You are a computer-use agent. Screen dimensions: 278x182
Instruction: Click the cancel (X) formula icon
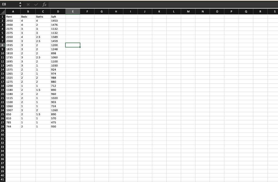(28, 5)
